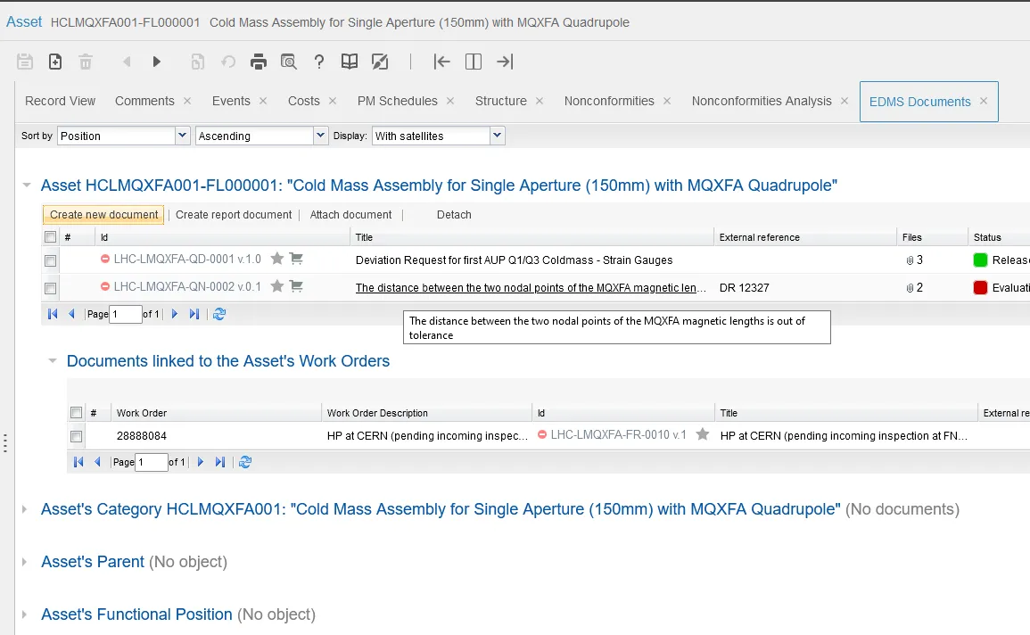The width and height of the screenshot is (1030, 635).
Task: Click Attach document
Action: point(350,215)
